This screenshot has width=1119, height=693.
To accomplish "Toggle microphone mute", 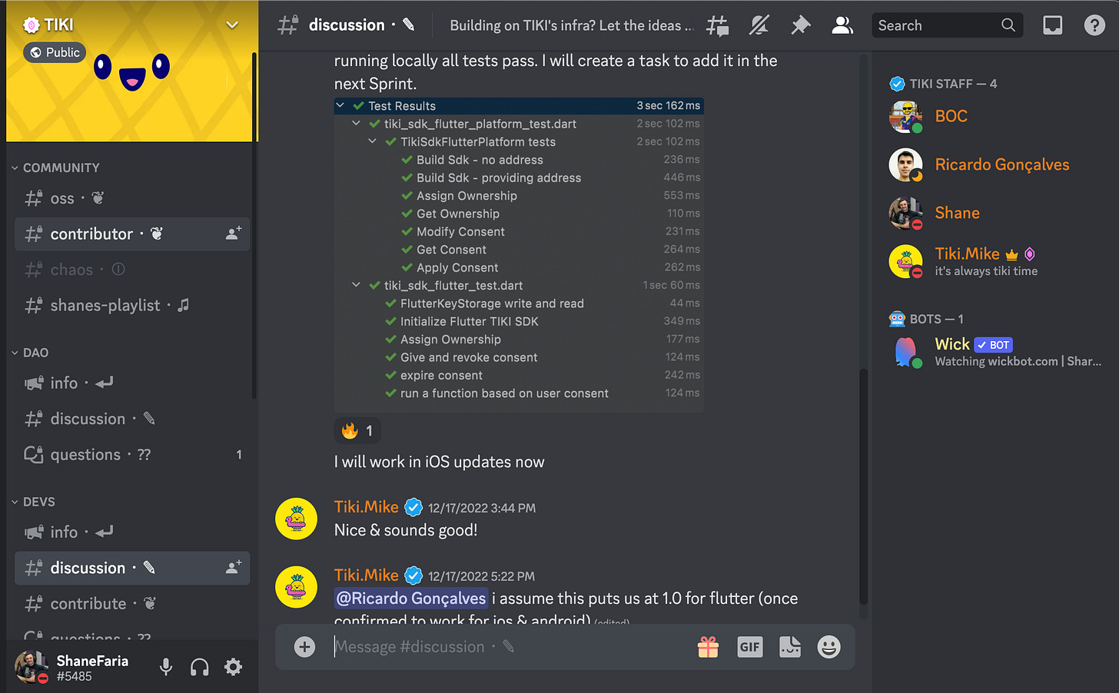I will pos(165,667).
